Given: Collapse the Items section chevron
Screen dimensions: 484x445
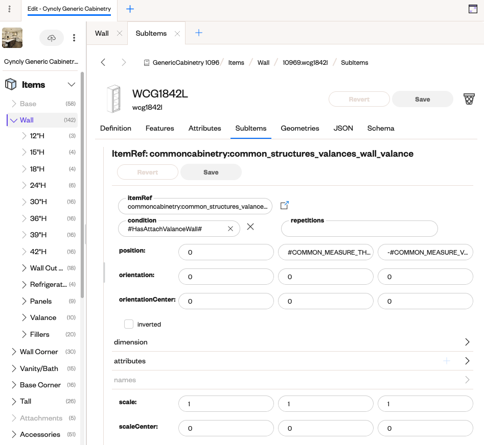Looking at the screenshot, I should (x=72, y=84).
